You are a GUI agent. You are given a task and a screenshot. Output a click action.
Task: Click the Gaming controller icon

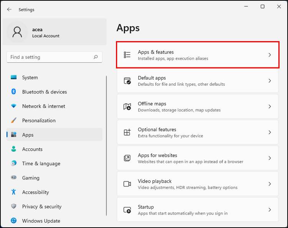13,177
